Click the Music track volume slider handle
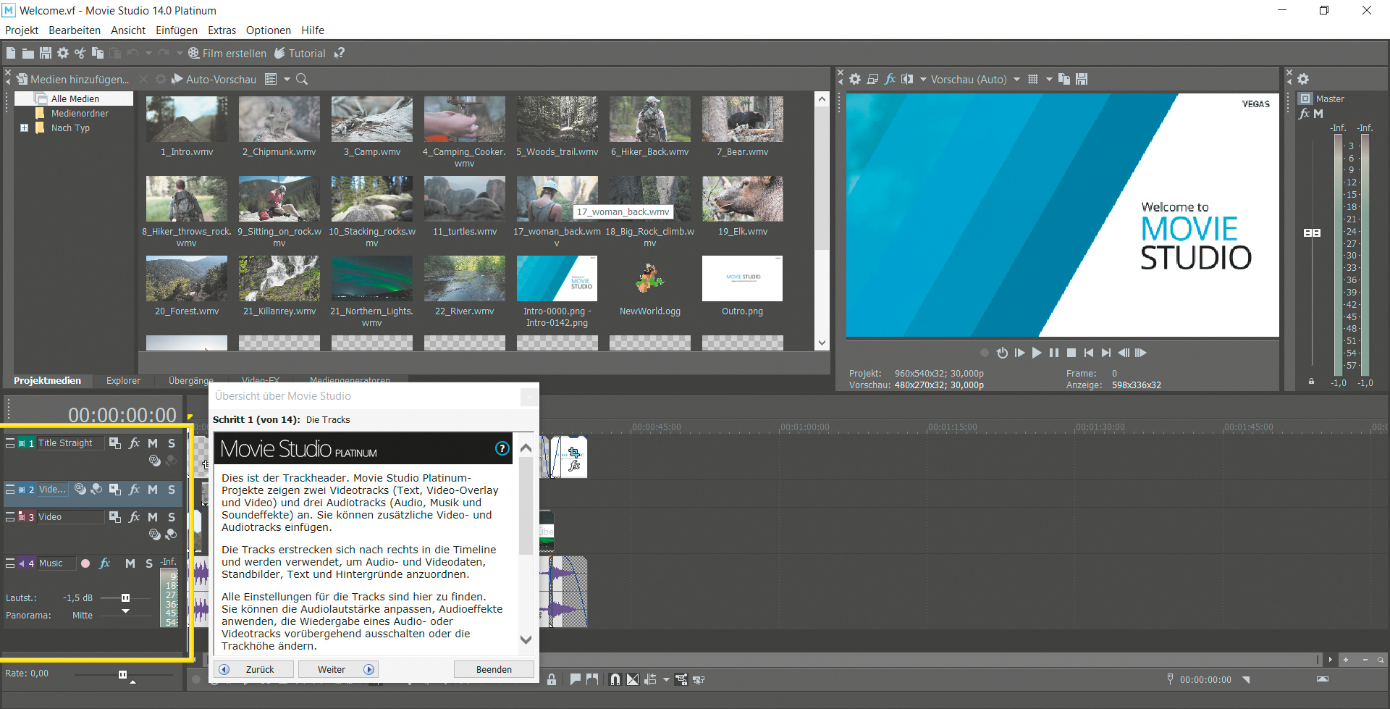Screen dimensions: 1390x709 pyautogui.click(x=125, y=597)
